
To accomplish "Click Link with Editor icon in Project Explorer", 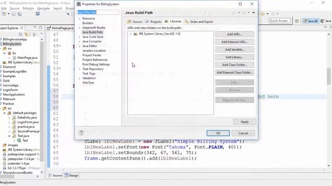I will tap(26, 34).
